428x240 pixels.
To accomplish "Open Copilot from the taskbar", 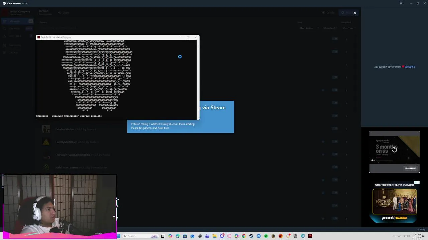I will [170, 236].
